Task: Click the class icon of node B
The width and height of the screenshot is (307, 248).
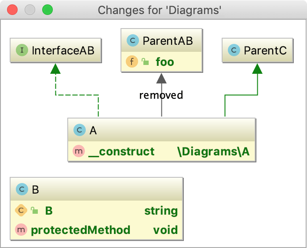Action: pos(22,189)
